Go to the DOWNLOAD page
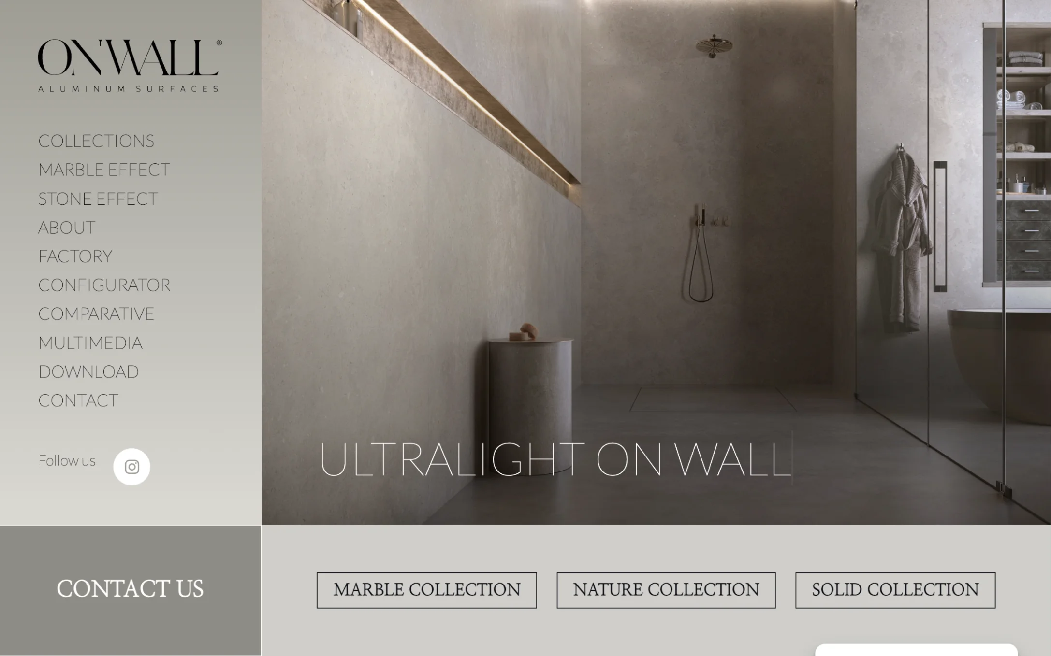 (x=88, y=372)
